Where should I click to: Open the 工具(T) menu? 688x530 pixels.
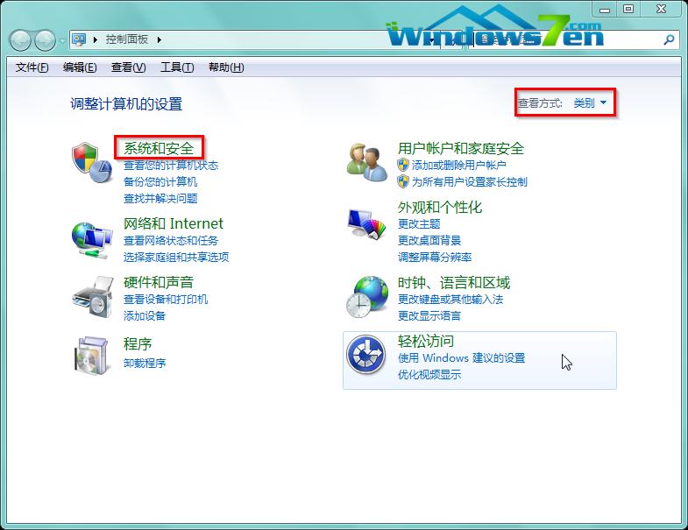[176, 67]
